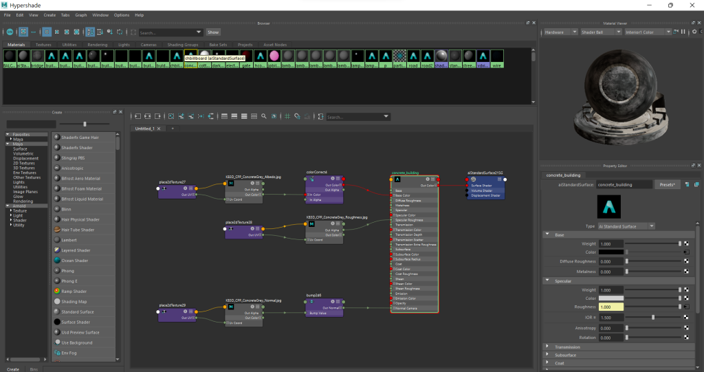
Task: Toggle the grid display icon in graph toolbar
Action: coord(287,116)
